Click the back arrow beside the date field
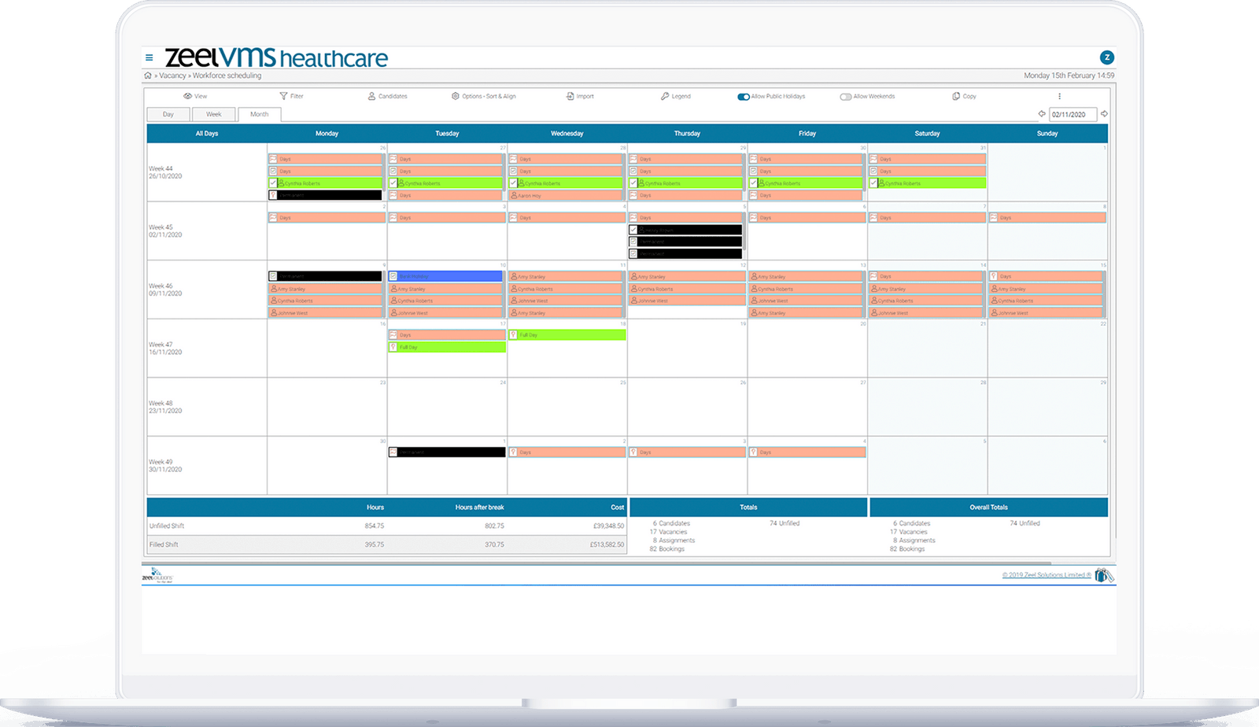The height and width of the screenshot is (727, 1259). [x=1040, y=113]
